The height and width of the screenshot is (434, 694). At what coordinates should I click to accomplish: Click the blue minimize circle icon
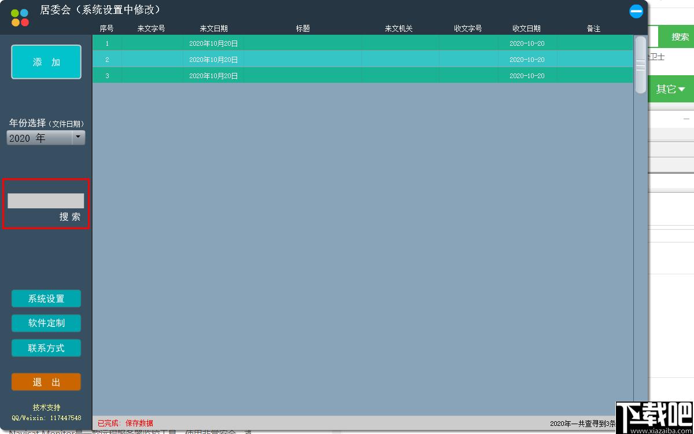pos(636,11)
